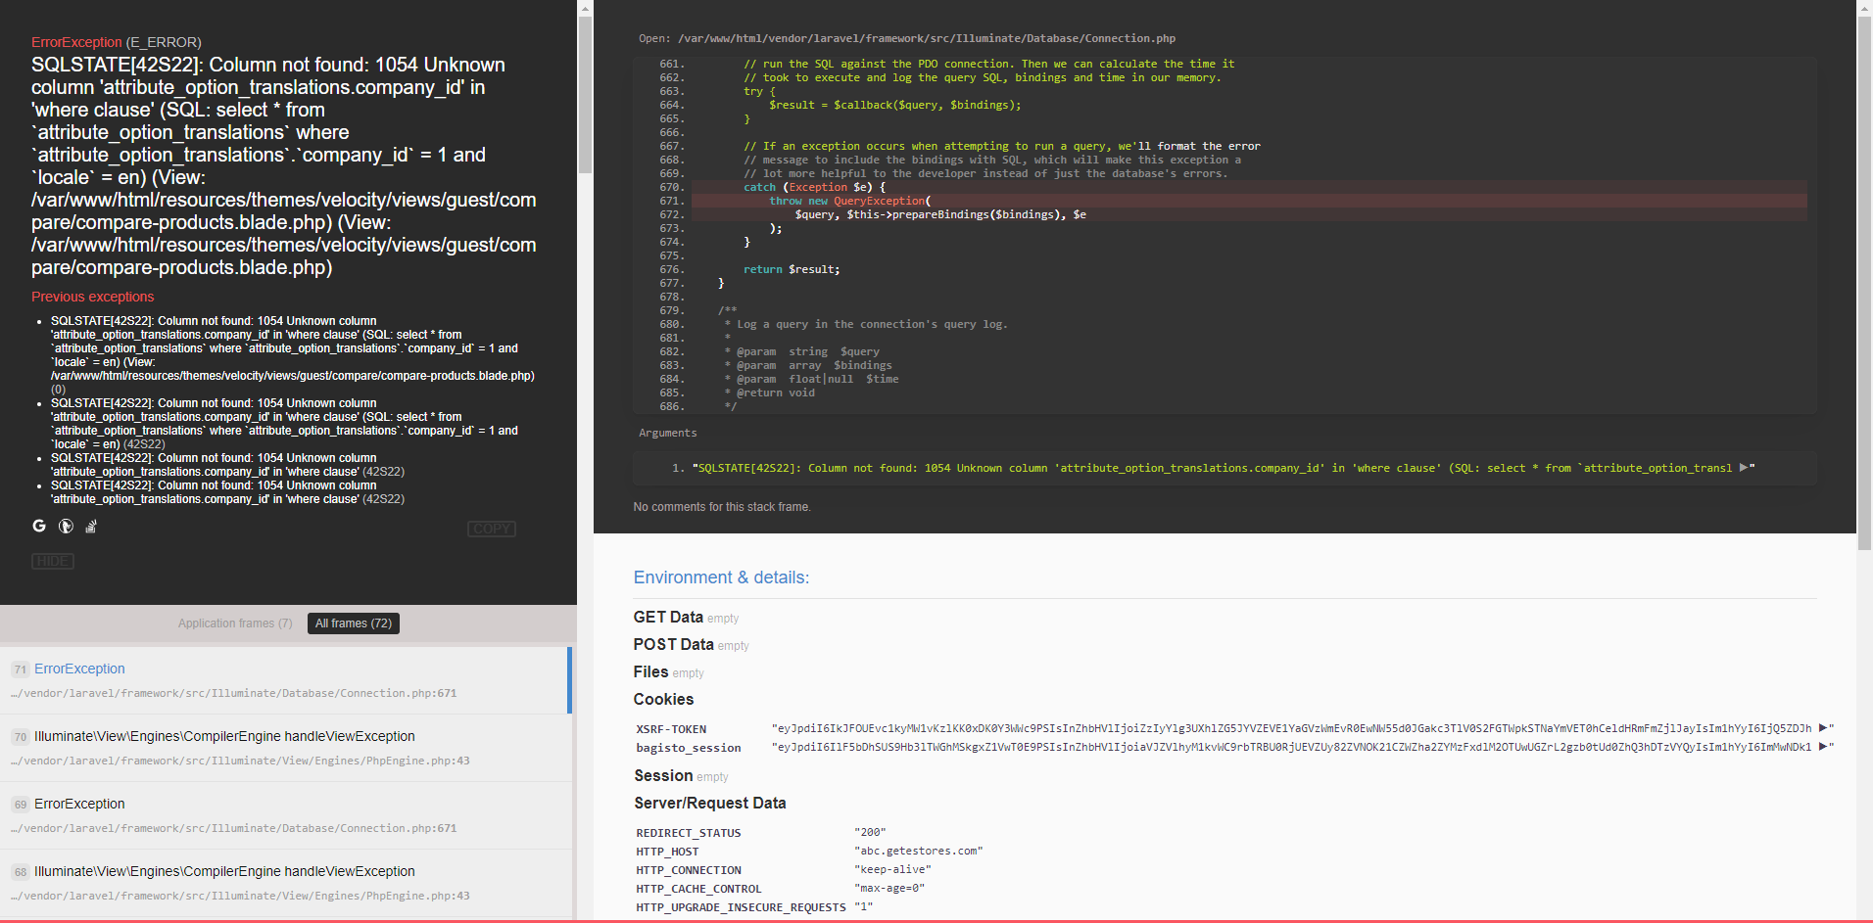Click the Server/Request Data heading
Screen dimensions: 1873x923
(x=710, y=803)
